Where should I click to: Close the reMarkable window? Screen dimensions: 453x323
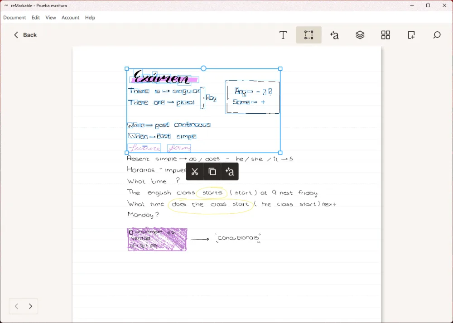coord(444,5)
